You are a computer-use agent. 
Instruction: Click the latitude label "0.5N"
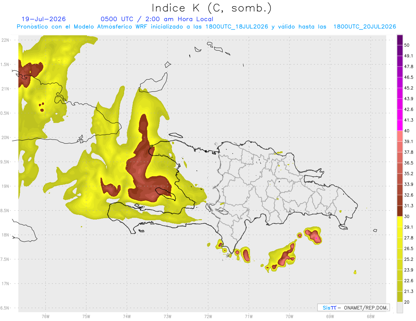pyautogui.click(x=5, y=113)
